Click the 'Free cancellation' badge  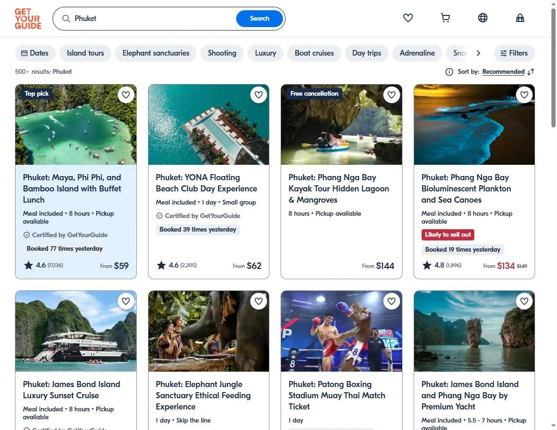[x=314, y=94]
